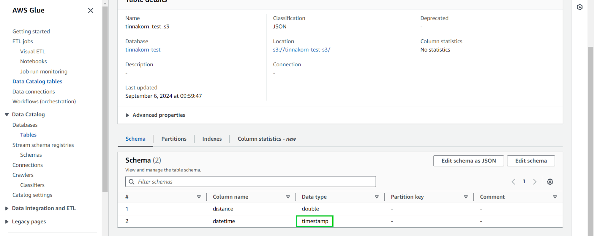
Task: Expand Data Integration and ETL group
Action: (7, 208)
